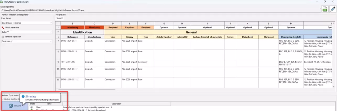Screen dimensions: 337x111
Task: Click the Data sheet column label
Action: tap(248, 37)
